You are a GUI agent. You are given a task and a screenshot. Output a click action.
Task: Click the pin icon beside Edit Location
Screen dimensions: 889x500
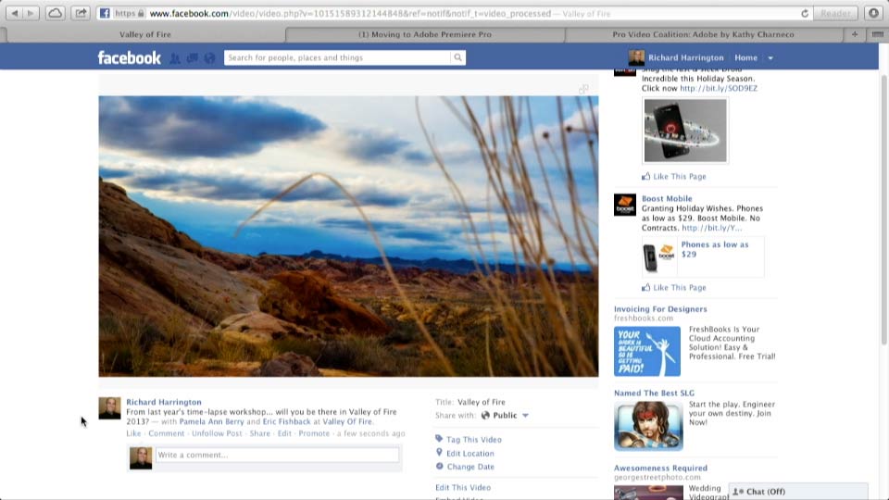[x=439, y=453]
